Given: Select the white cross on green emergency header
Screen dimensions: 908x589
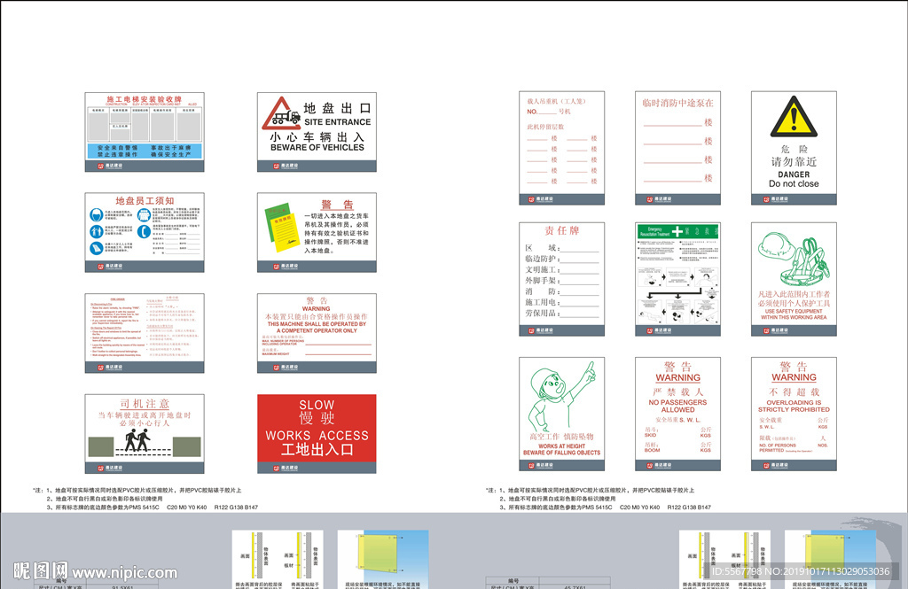Looking at the screenshot, I should (x=677, y=231).
